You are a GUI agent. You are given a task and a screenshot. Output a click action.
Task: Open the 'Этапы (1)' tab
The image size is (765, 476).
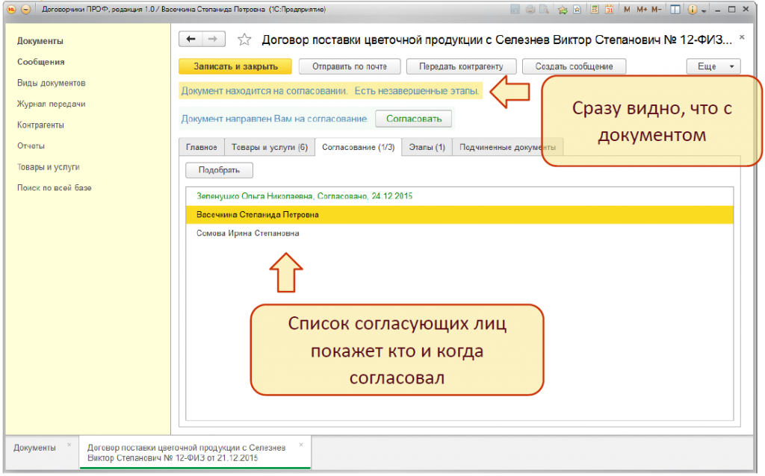(x=427, y=147)
